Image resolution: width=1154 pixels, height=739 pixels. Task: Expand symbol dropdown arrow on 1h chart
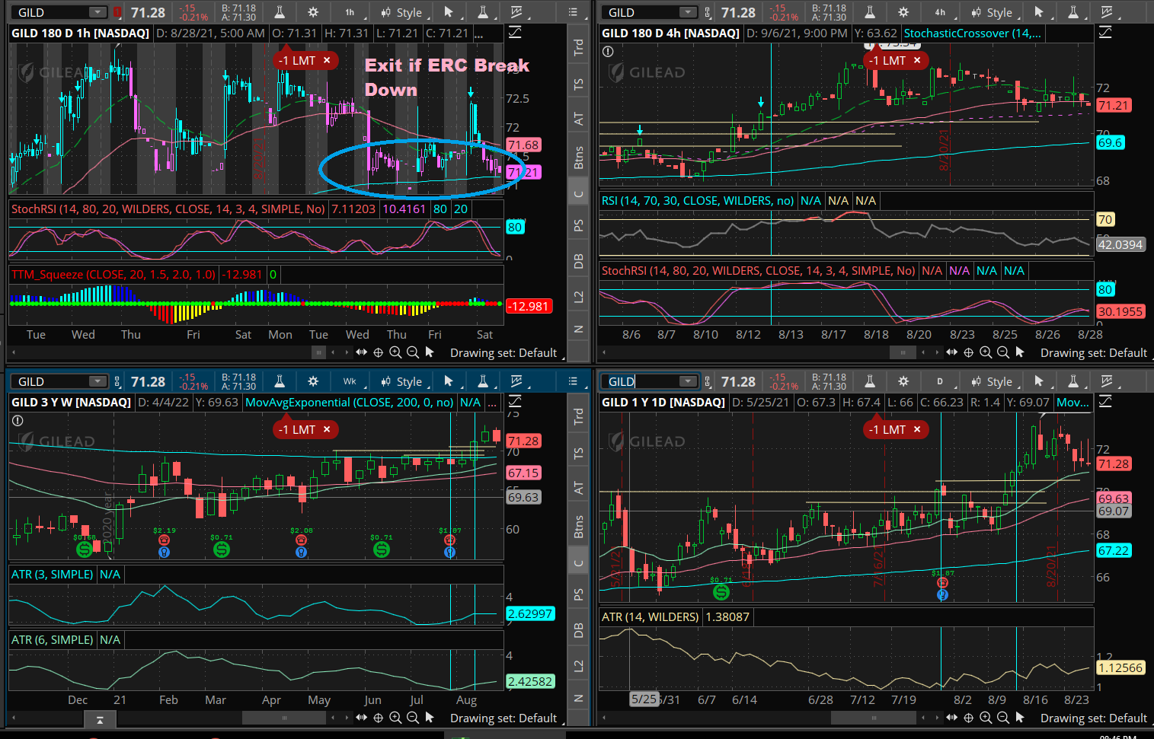click(97, 12)
